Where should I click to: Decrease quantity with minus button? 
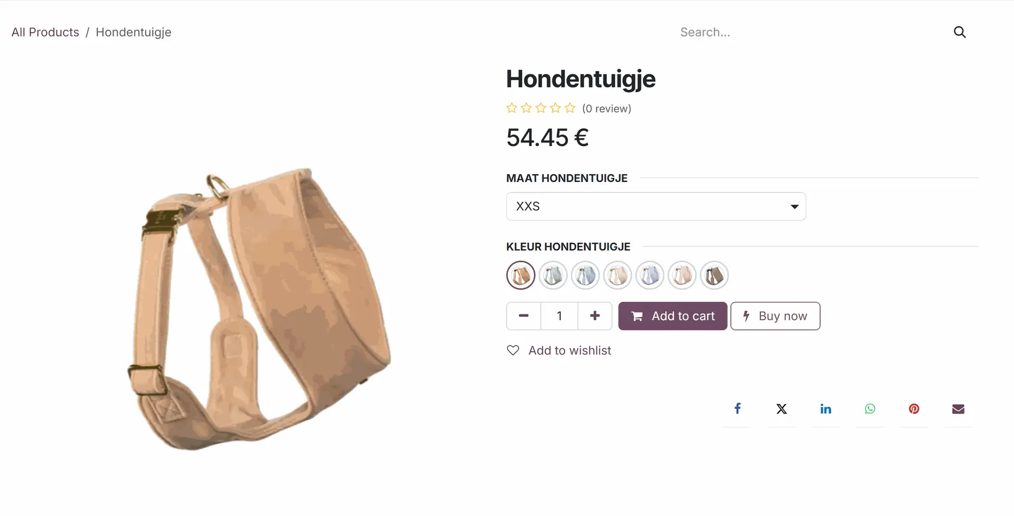(x=523, y=316)
